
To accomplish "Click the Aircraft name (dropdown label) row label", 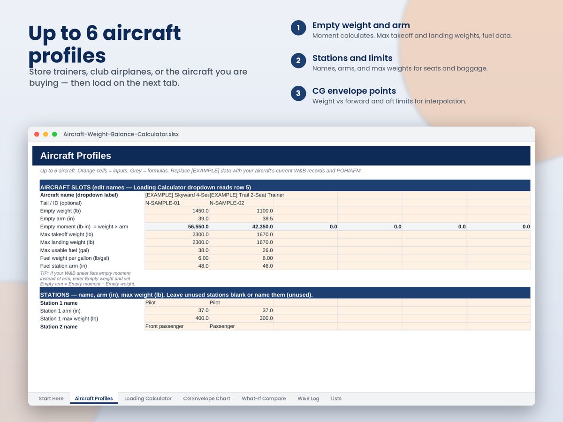I will (79, 195).
